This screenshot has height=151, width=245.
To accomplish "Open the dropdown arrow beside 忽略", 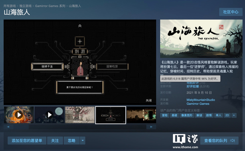I will 83,141.
